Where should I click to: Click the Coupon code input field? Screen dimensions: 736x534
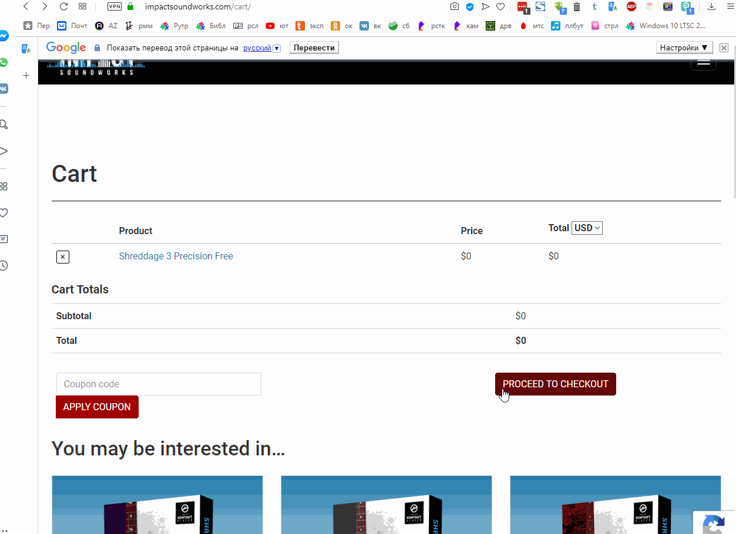pyautogui.click(x=159, y=384)
